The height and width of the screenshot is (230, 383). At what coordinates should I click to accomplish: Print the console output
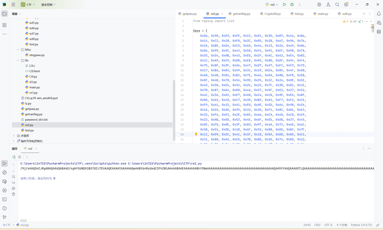pos(13,188)
